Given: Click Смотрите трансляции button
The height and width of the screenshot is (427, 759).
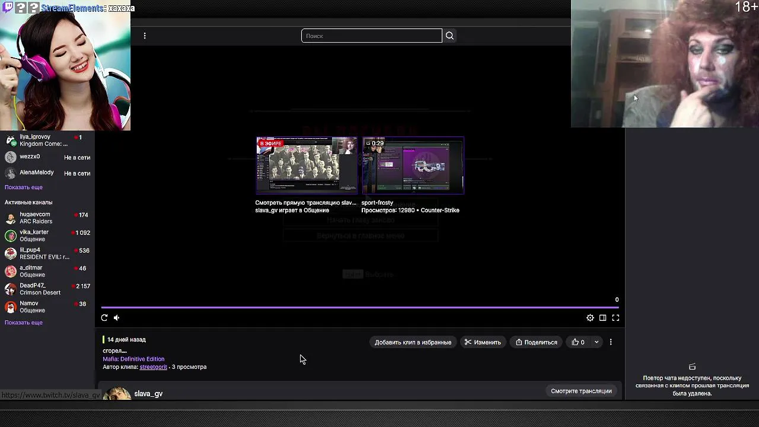Looking at the screenshot, I should [x=581, y=391].
